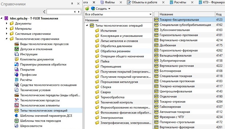Click previous arrow inside search field
The image size is (225, 129).
click(75, 12)
